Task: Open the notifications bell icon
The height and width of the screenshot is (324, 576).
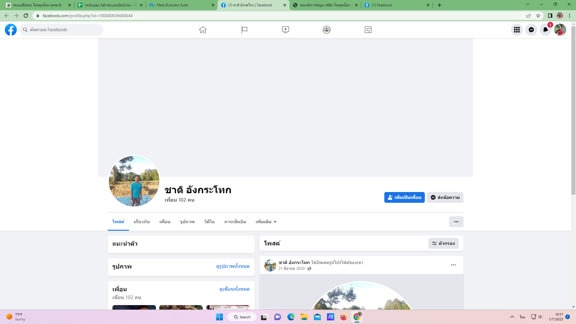Action: (x=545, y=30)
